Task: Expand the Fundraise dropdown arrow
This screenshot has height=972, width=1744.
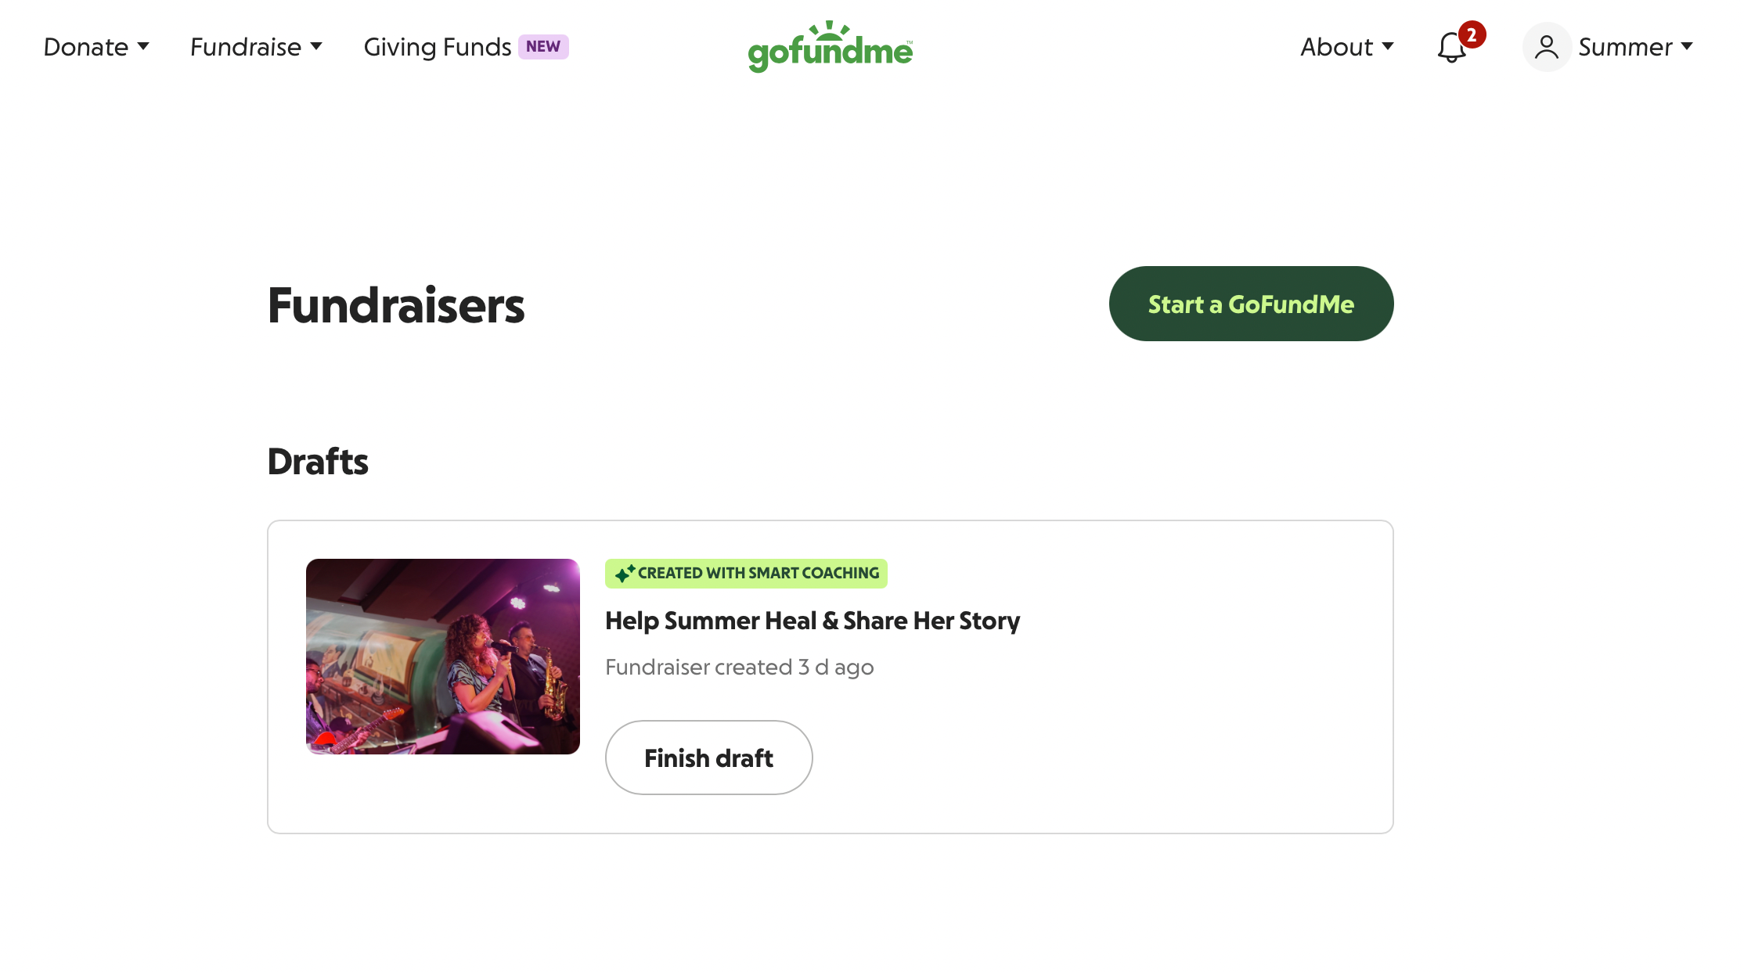Action: [316, 46]
